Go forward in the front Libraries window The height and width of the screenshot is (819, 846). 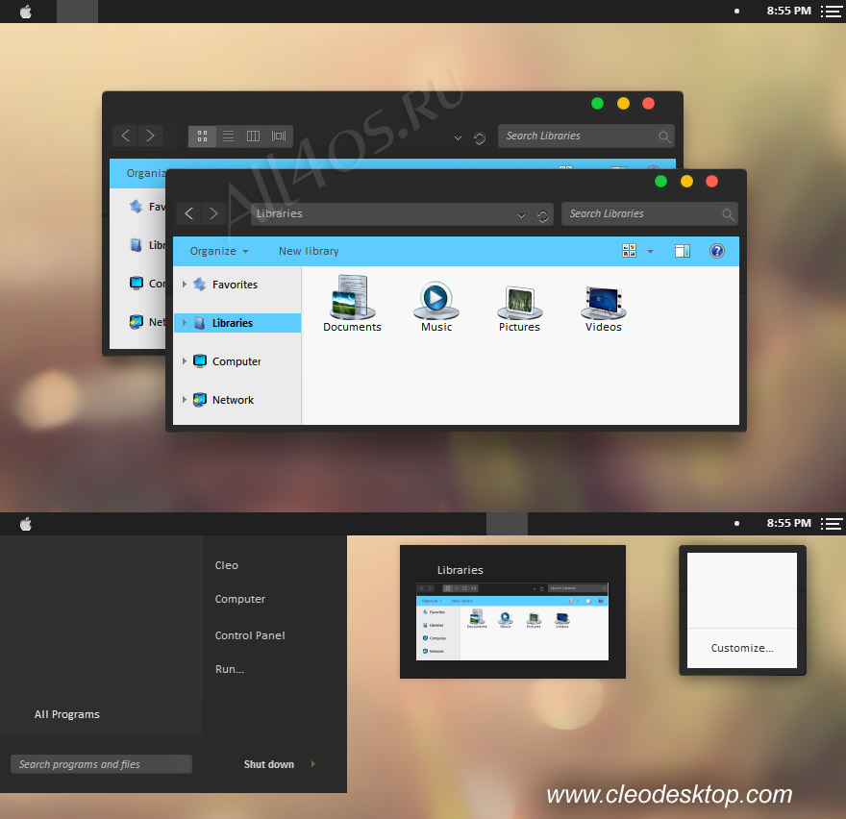click(x=213, y=213)
